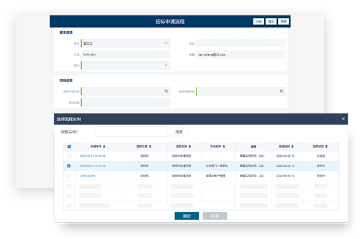The height and width of the screenshot is (239, 363).
Task: Click the 提交 button in form header
Action: pos(271,21)
